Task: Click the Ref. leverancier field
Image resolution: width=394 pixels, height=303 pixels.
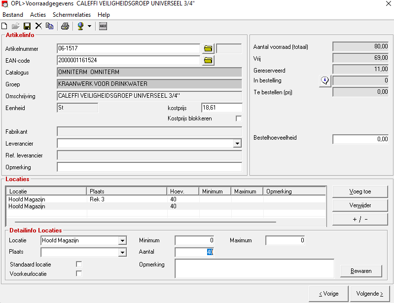Action: [x=149, y=155]
